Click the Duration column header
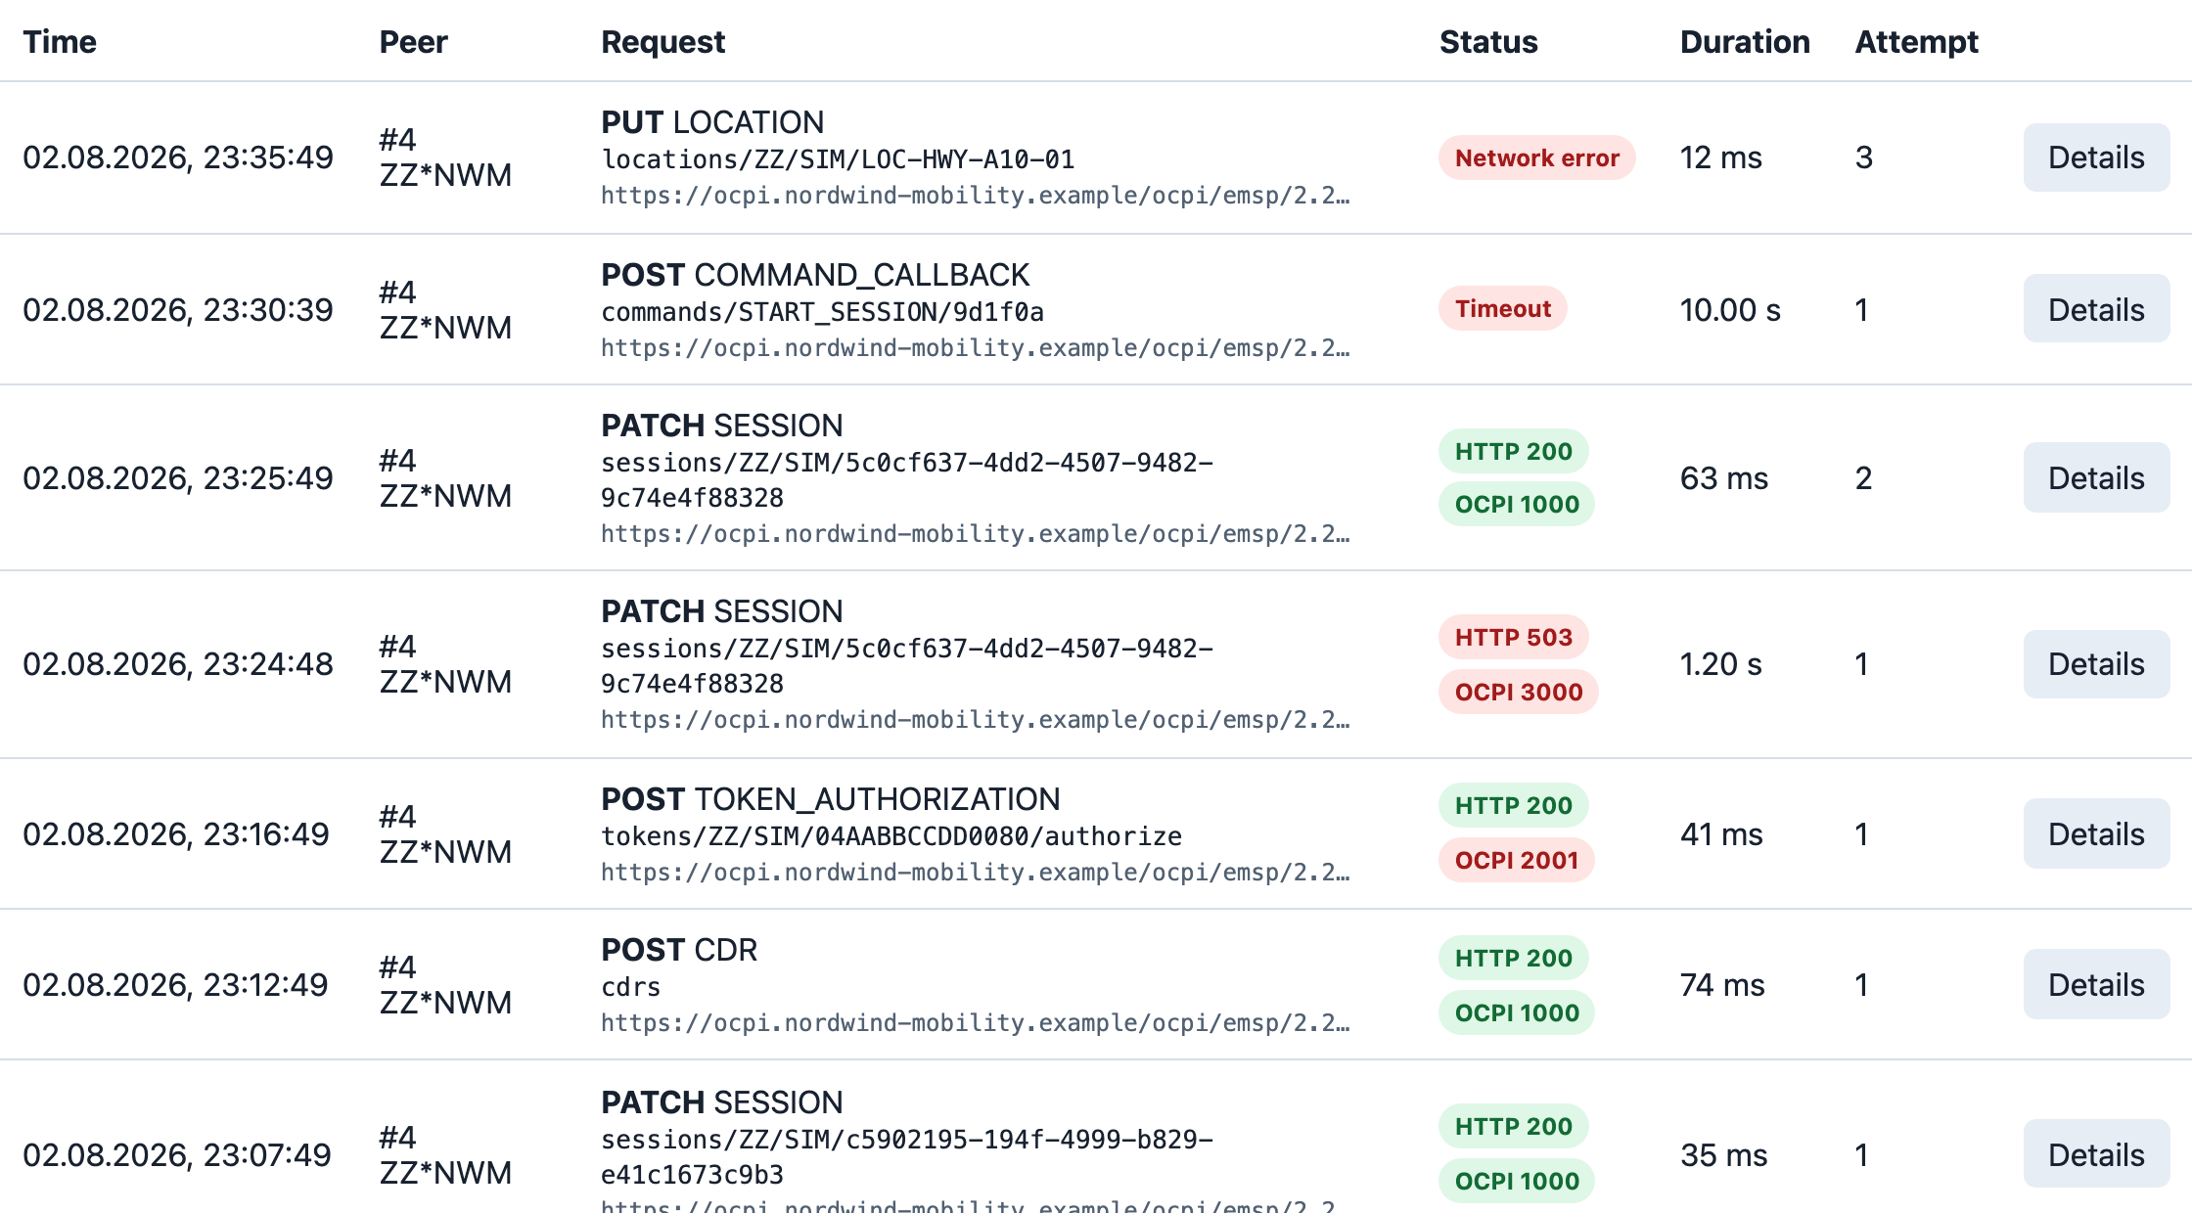 tap(1745, 42)
